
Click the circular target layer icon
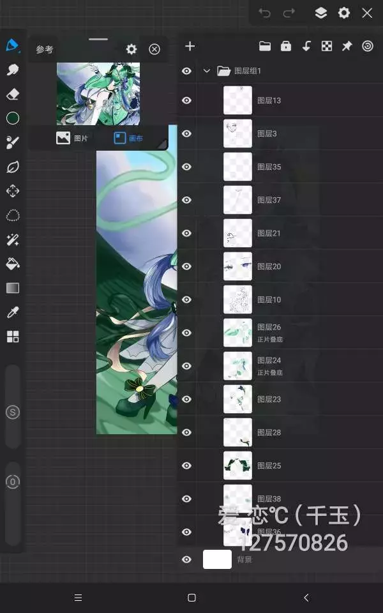pyautogui.click(x=368, y=46)
